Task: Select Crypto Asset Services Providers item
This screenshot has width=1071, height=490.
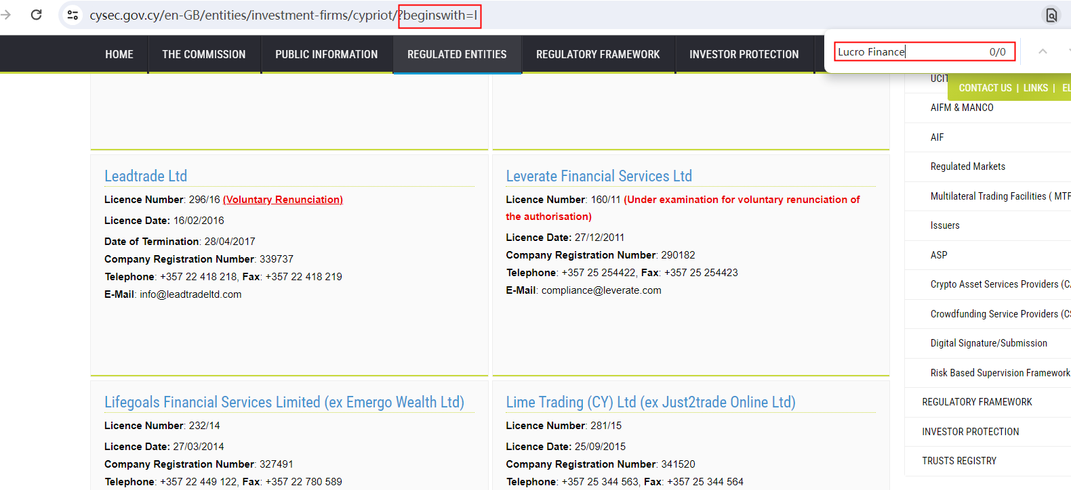Action: click(1000, 284)
